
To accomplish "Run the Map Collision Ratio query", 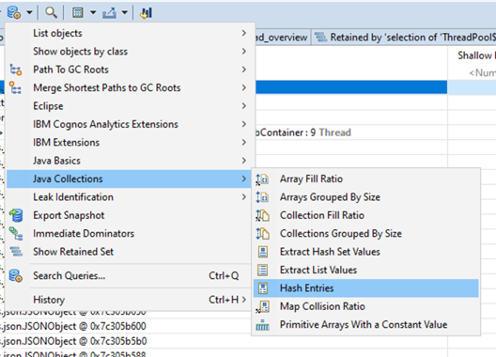I will (366, 306).
